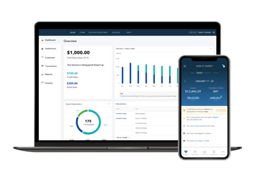Screen dimensions: 254x181
Task: Open the Invoices envelope icon
Action: tap(42, 83)
